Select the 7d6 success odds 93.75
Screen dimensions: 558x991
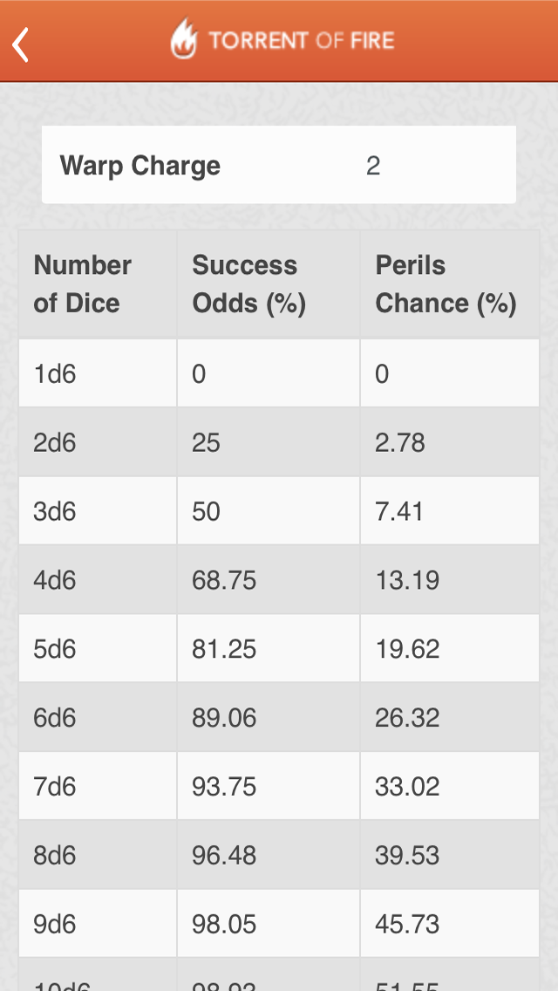[x=224, y=788]
